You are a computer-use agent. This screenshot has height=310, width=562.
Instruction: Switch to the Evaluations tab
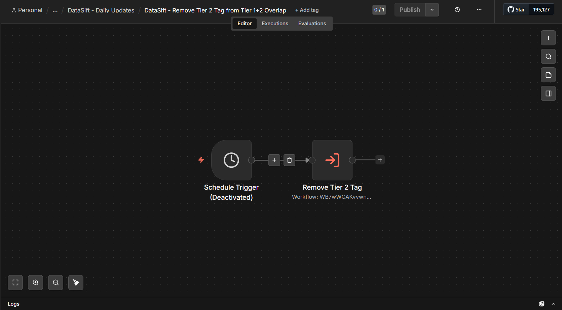312,24
